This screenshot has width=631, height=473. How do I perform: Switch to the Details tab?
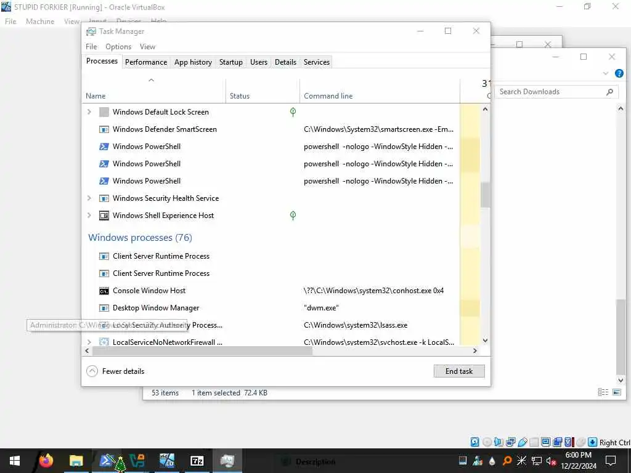click(x=286, y=62)
